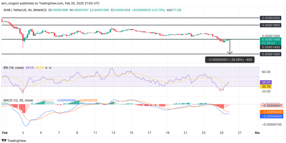
Task: Click the 9 date label on time axis
Action: tap(77, 133)
